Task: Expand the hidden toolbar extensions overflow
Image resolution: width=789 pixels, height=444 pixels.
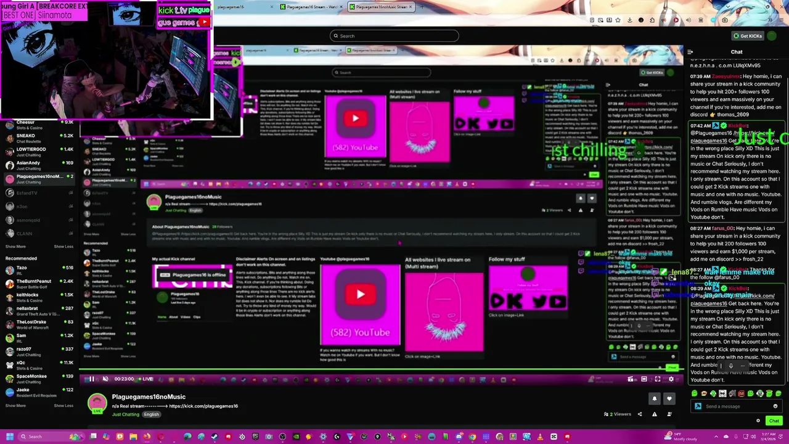Action: 772,20
